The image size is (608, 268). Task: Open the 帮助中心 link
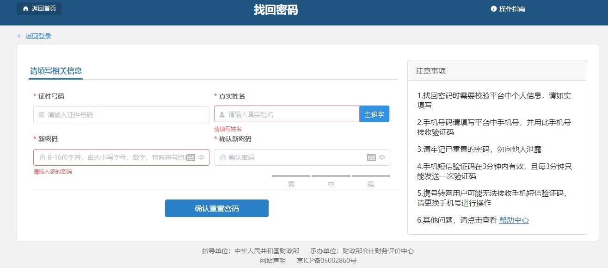(514, 220)
